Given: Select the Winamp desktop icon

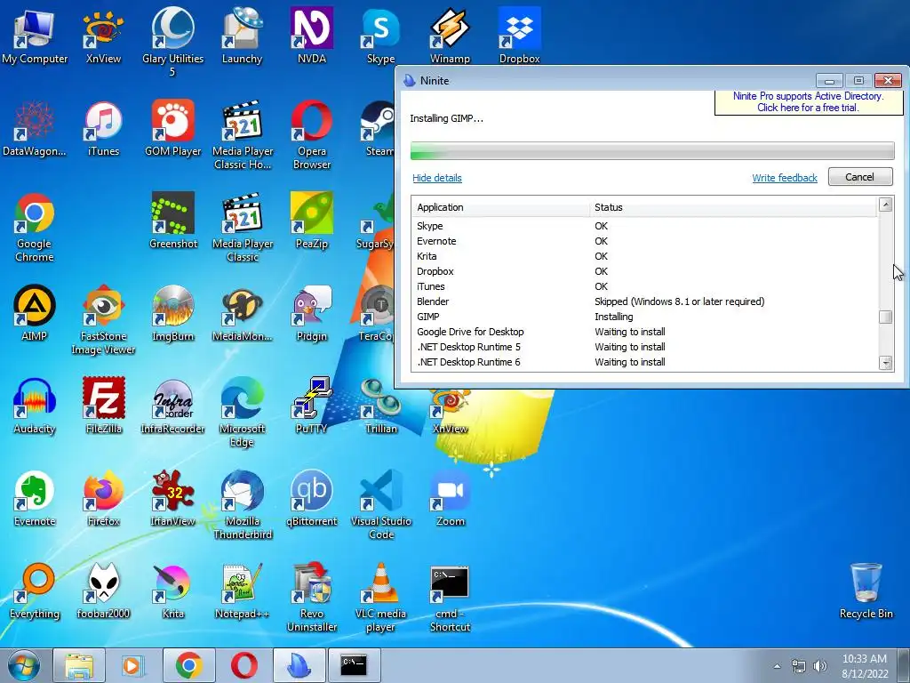Looking at the screenshot, I should pyautogui.click(x=450, y=35).
